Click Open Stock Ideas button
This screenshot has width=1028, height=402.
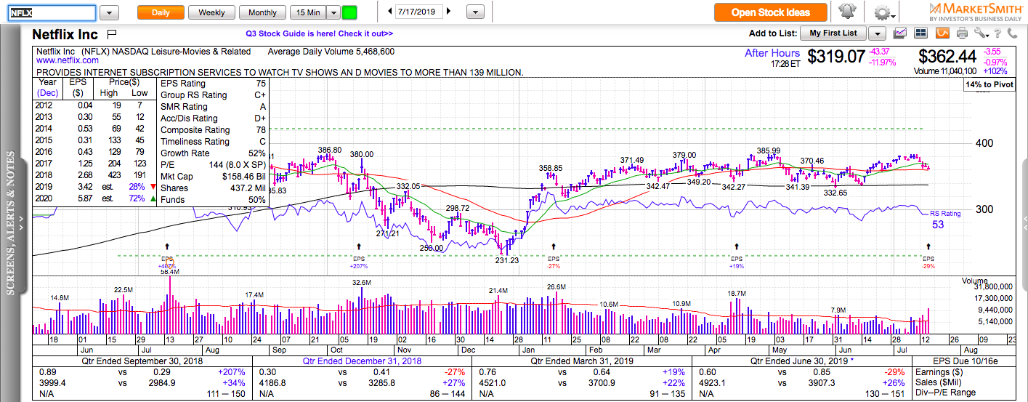771,12
